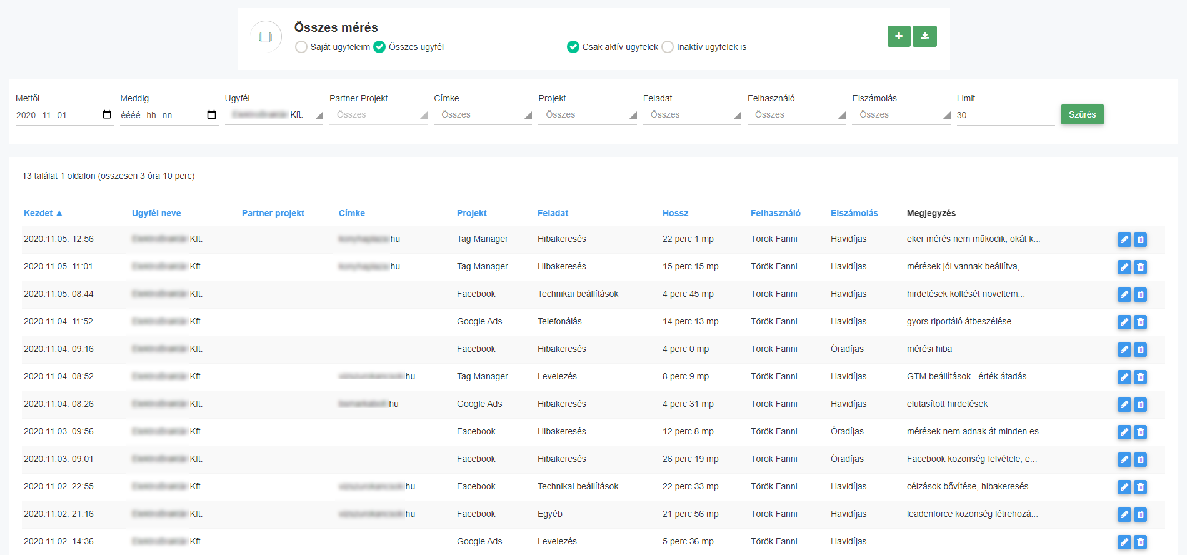Click the note 'elutasított hirdetések'
This screenshot has width=1187, height=555.
(947, 404)
